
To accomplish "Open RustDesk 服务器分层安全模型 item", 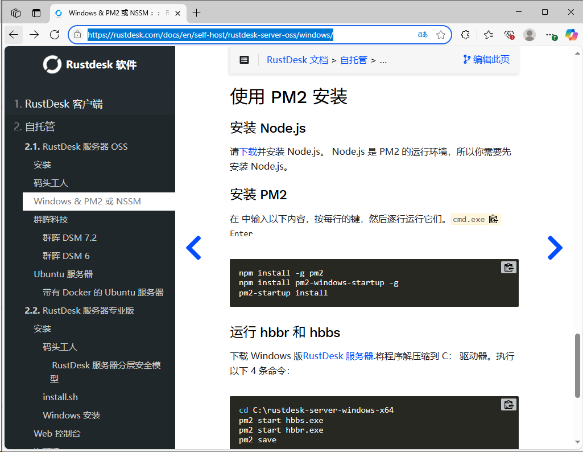I will (x=106, y=372).
